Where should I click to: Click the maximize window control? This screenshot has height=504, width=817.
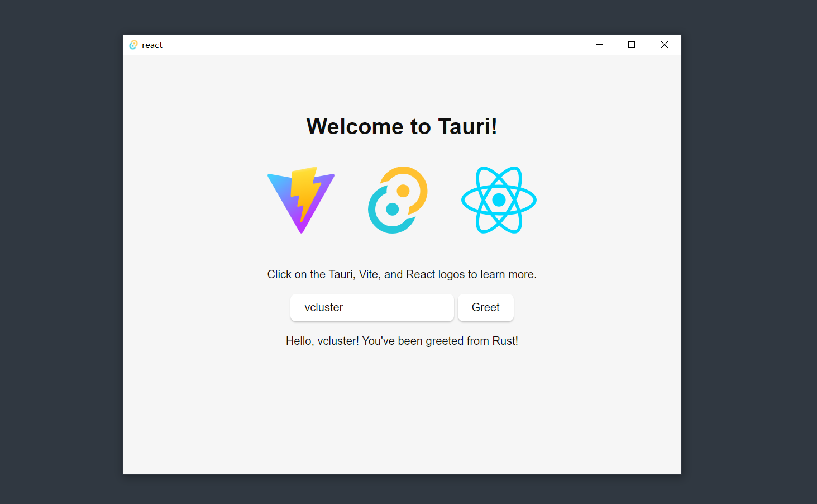click(631, 45)
